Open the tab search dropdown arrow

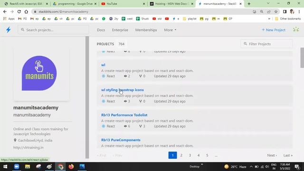[x=268, y=3]
